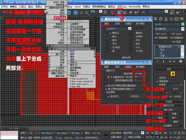
Task: Enable the 轴心 snap checkbox
Action: (x=110, y=36)
